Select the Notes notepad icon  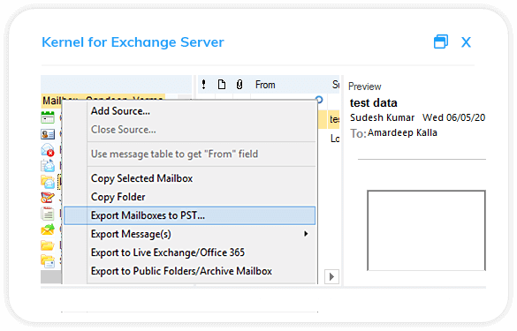point(48,214)
